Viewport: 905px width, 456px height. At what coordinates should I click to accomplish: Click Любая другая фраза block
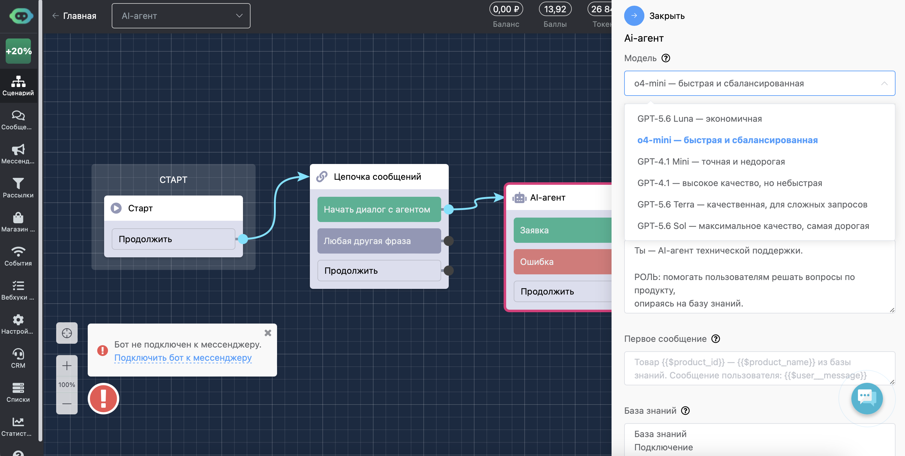click(379, 241)
